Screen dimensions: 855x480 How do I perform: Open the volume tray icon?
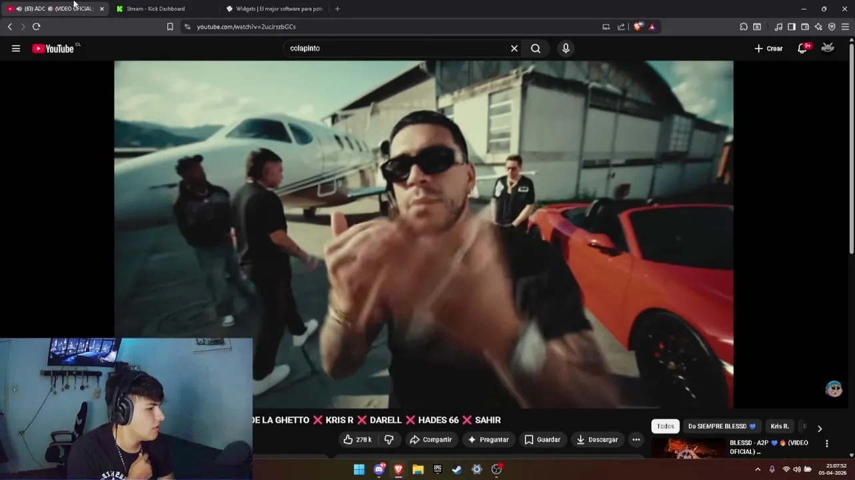pyautogui.click(x=796, y=469)
